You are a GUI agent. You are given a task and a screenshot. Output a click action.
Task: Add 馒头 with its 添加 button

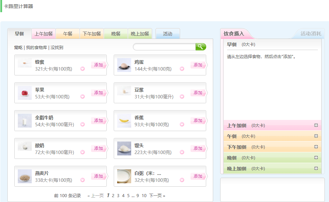pos(198,148)
